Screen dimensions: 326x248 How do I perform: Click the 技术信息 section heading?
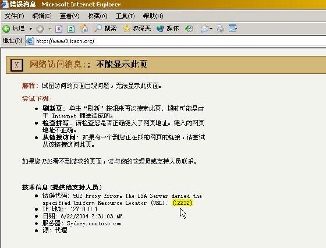62,187
